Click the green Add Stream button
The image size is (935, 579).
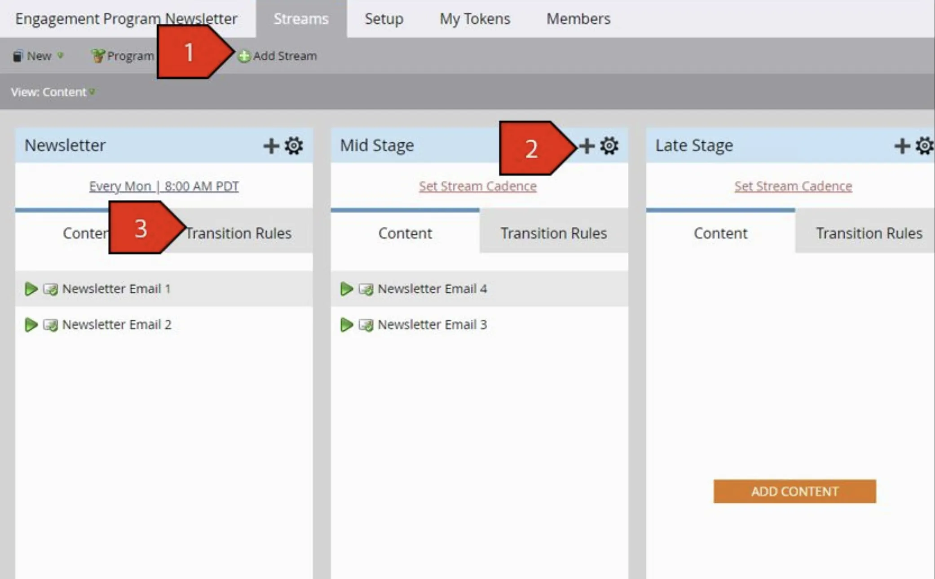(x=277, y=56)
